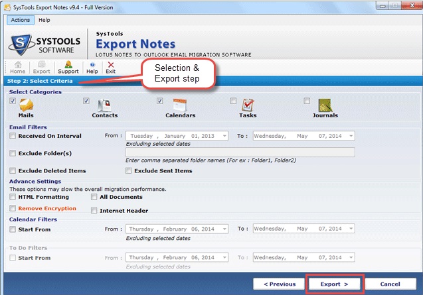423x295 pixels.
Task: Open the Help menu in menu bar
Action: tap(44, 20)
